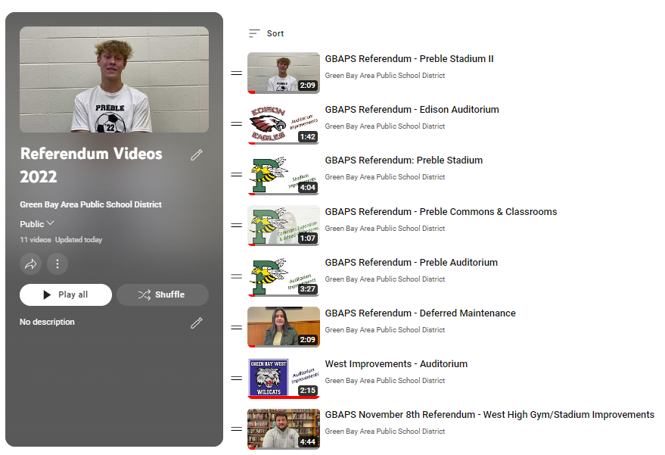This screenshot has height=455, width=665.
Task: Open title GBAPS Referendum - Preble Stadium II
Action: coord(409,59)
